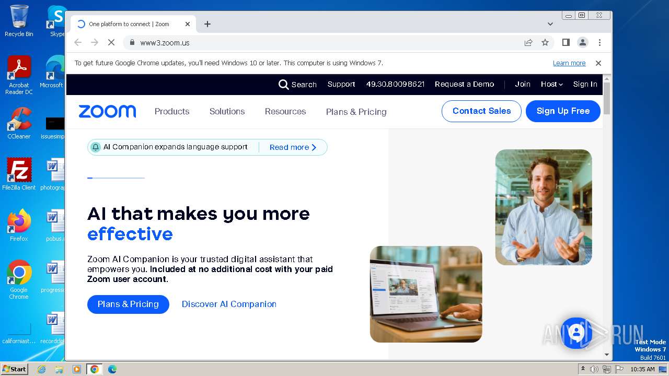Viewport: 669px width, 376px height.
Task: Open Chrome three-dot menu
Action: 599,43
